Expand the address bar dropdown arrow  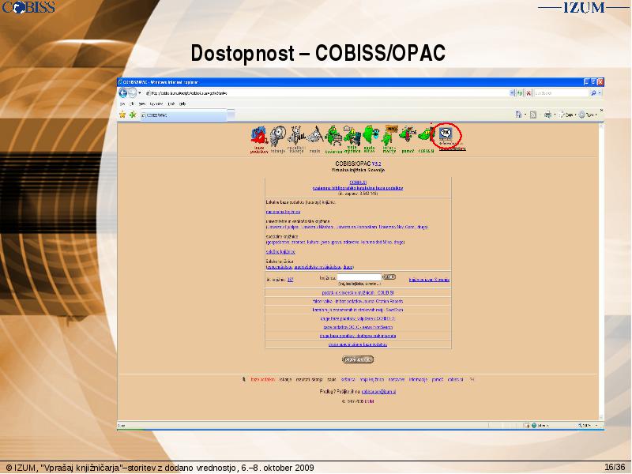tap(512, 93)
